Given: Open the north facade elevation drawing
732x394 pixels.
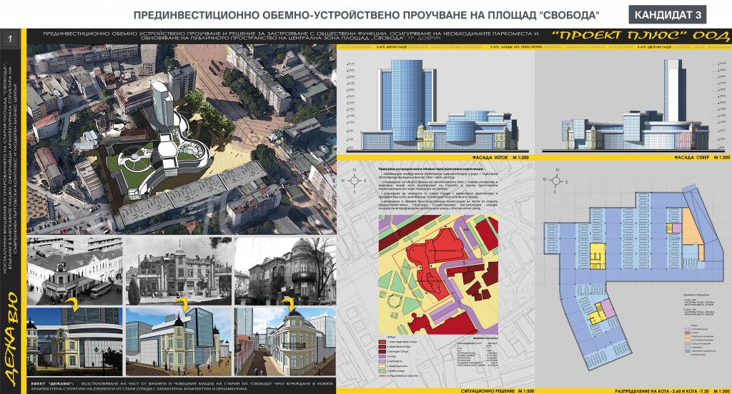Looking at the screenshot, I should (635, 105).
